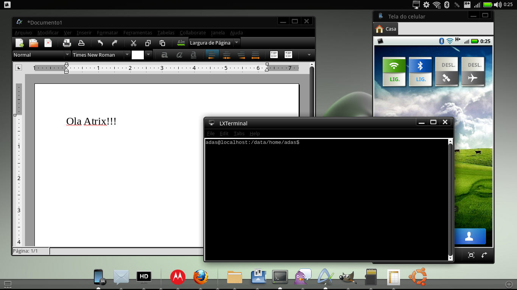
Task: Click the print icon in the toolbar
Action: tap(67, 43)
